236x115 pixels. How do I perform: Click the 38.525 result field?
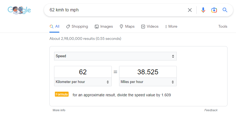pos(148,72)
